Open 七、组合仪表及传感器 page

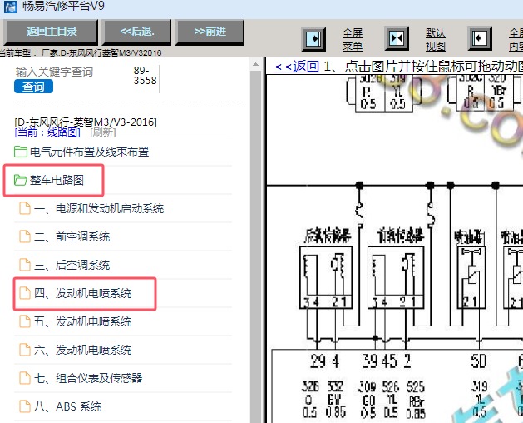click(x=88, y=378)
